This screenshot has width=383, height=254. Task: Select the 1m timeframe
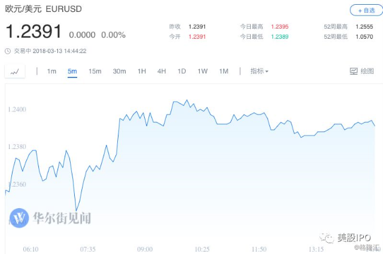(51, 72)
